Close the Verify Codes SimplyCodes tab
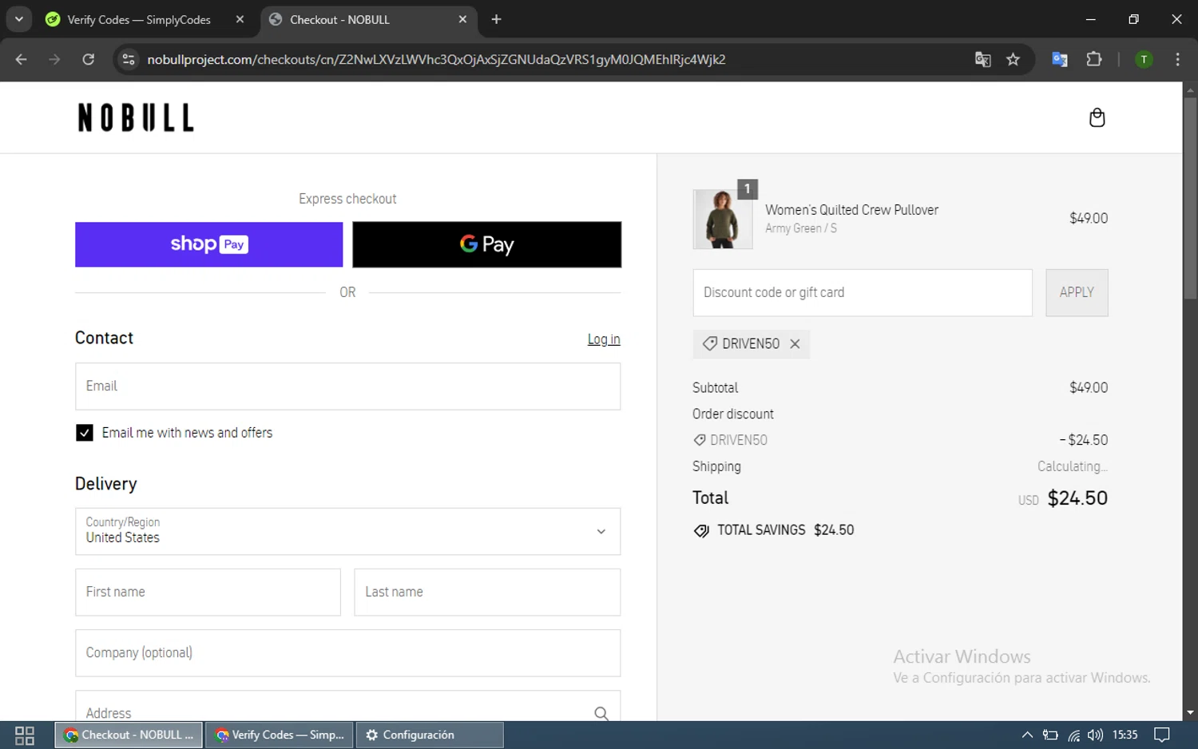This screenshot has width=1198, height=749. (x=240, y=19)
